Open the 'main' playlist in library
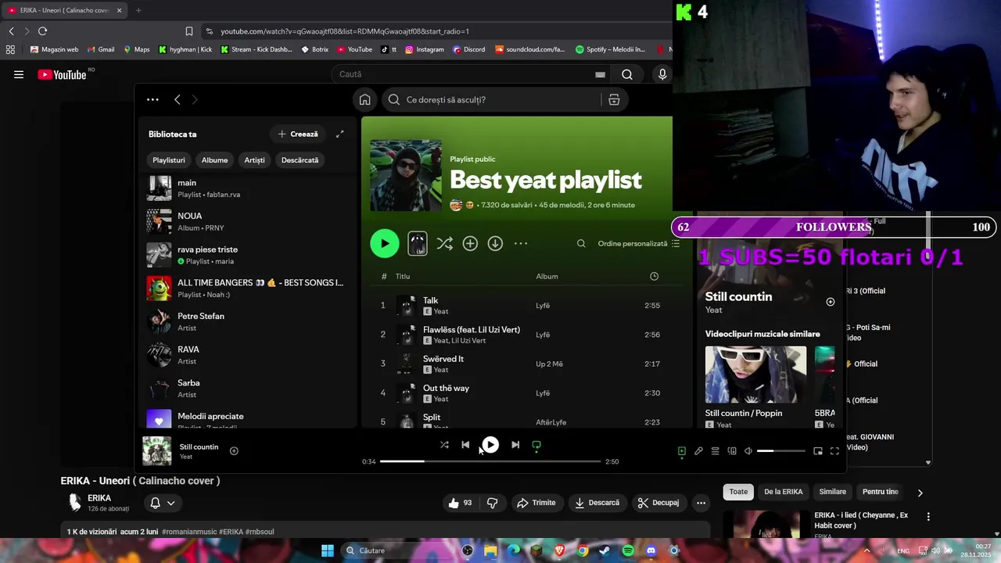Screen dimensions: 1001x563 246,188
